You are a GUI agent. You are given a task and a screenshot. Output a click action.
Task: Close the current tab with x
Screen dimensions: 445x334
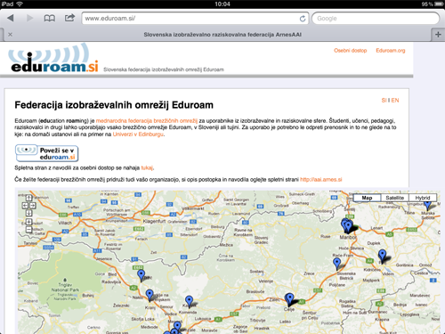click(10, 35)
